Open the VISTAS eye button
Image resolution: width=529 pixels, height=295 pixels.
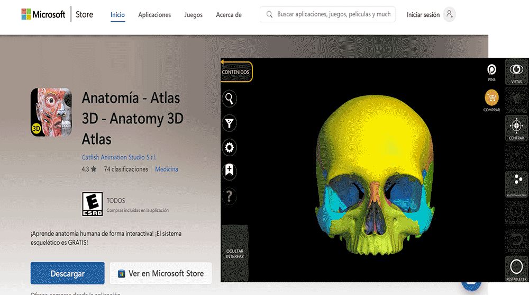click(x=516, y=71)
